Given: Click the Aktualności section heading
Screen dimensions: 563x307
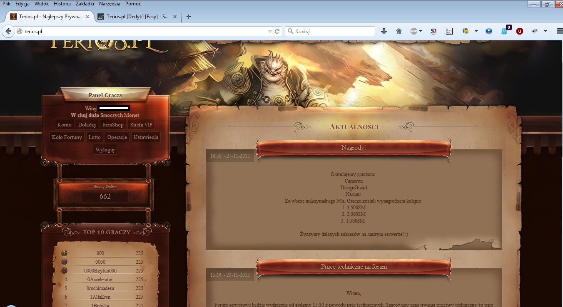Looking at the screenshot, I should 354,127.
